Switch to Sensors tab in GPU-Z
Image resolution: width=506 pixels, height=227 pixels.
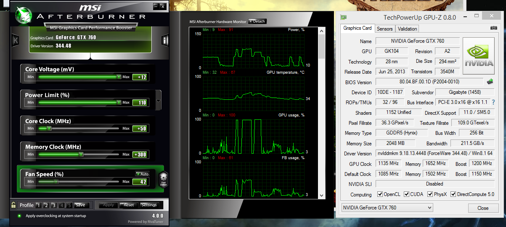(384, 29)
